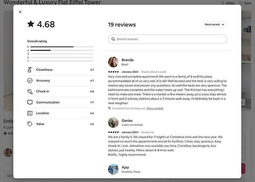Screen dimensions: 255x182
Task: Click Save heart button at top
Action: (245, 3)
